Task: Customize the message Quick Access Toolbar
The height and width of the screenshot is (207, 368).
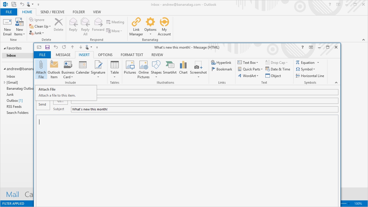Action: point(97,47)
